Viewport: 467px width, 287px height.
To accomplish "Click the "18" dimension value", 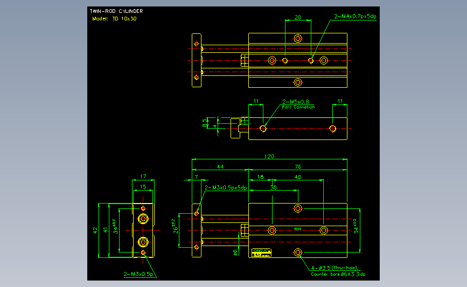I will tap(260, 177).
